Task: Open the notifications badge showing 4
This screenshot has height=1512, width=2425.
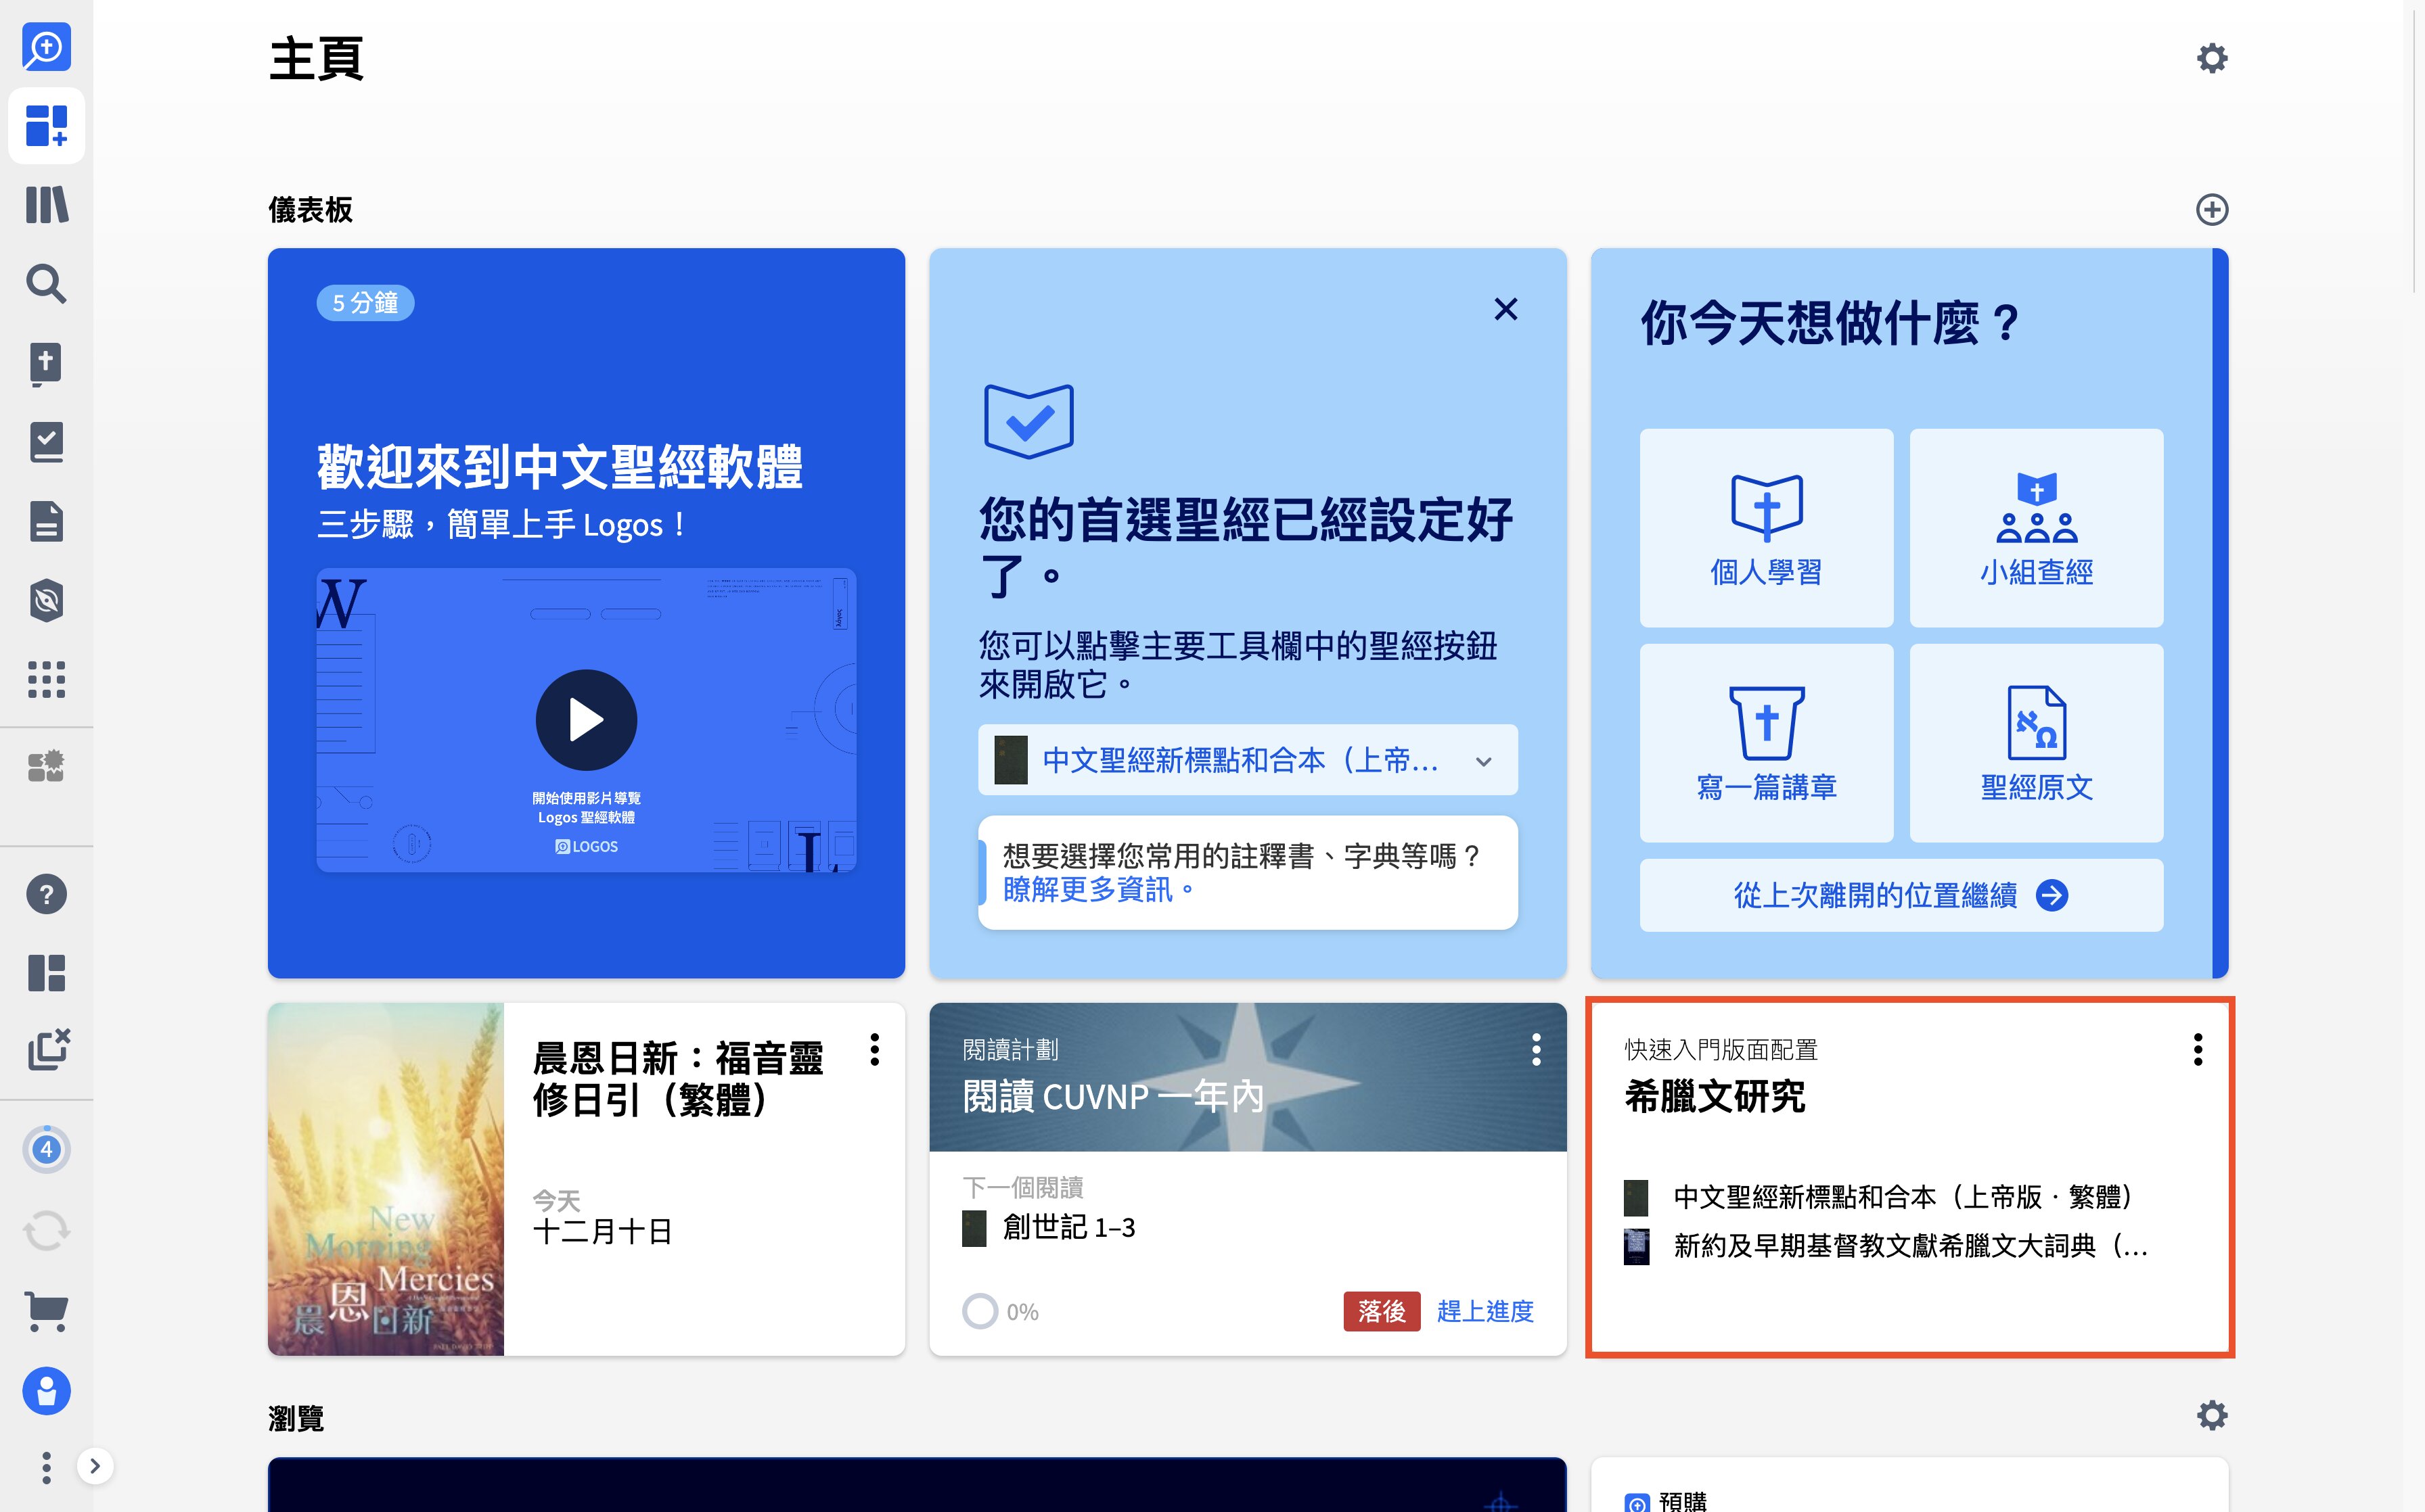Action: tap(46, 1149)
